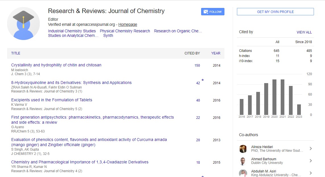Select Industrial Chemistry Studies topic link

point(72,31)
